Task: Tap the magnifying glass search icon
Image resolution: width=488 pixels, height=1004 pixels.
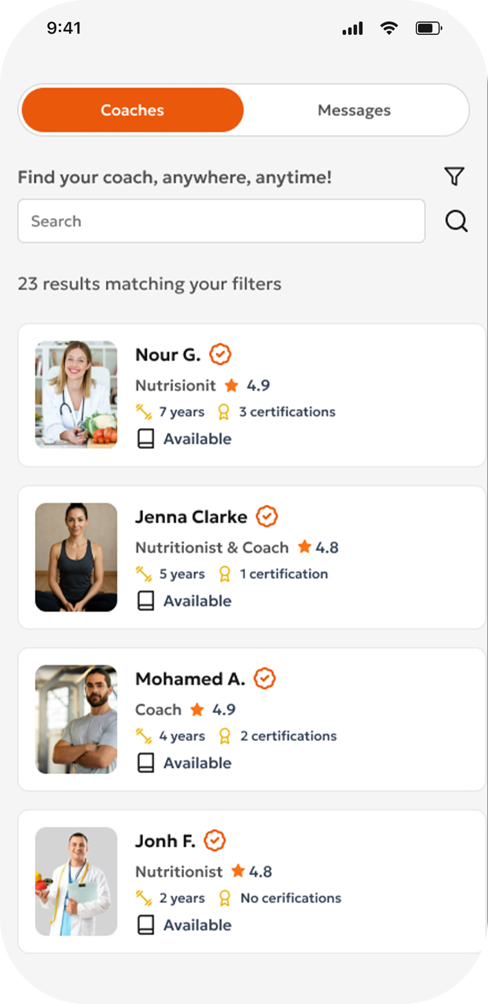Action: point(456,221)
